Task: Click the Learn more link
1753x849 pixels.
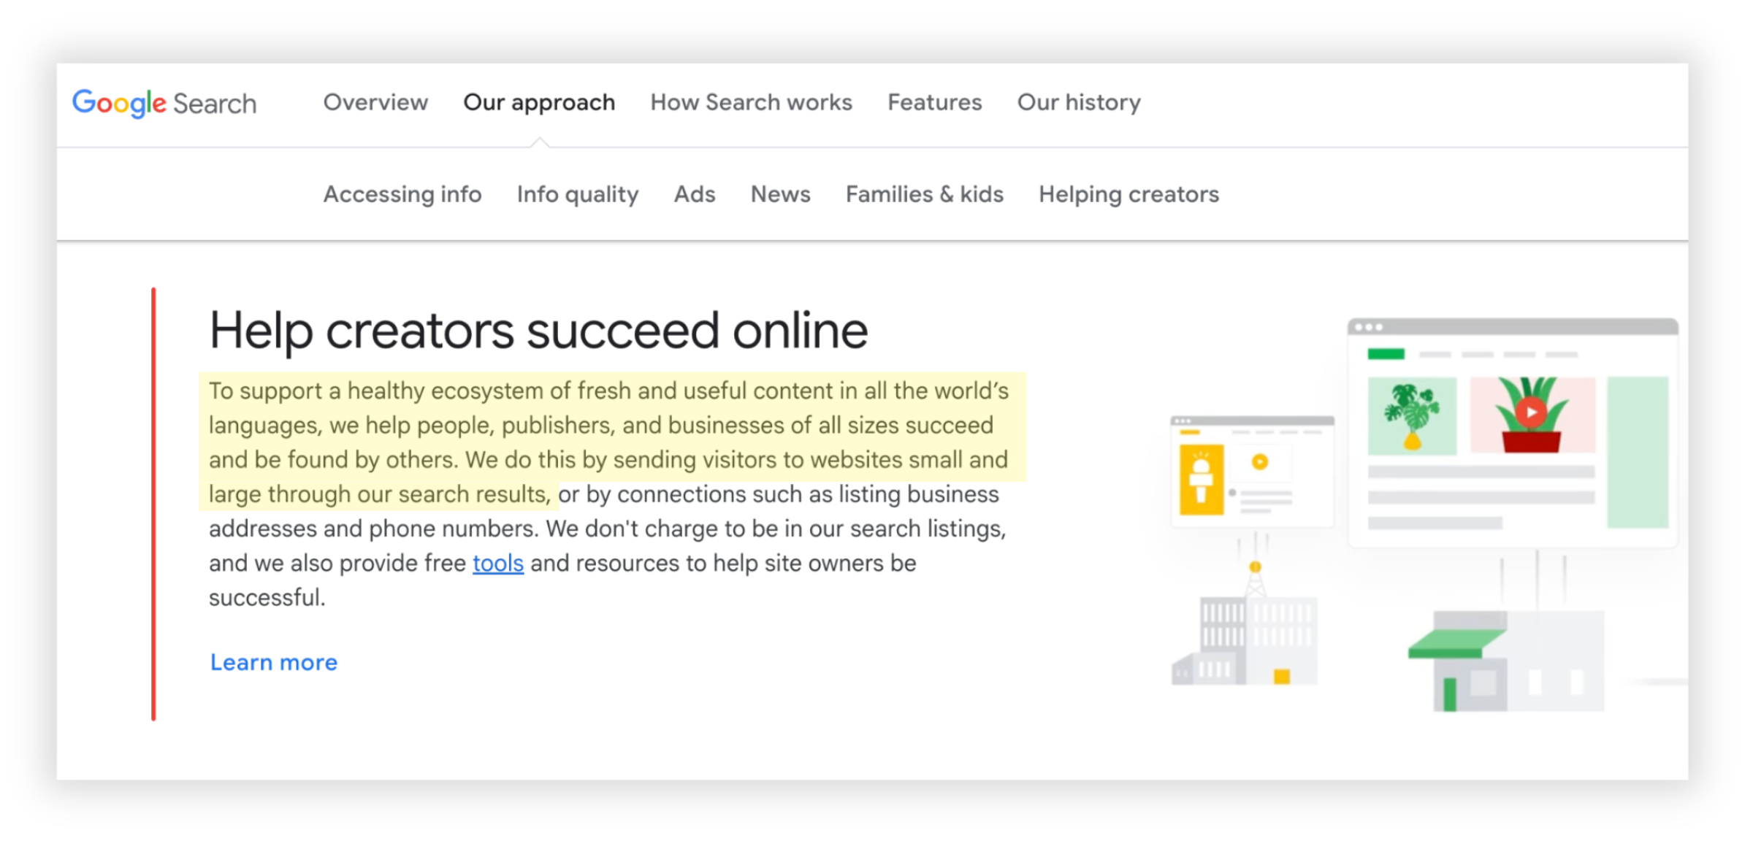Action: [x=273, y=662]
